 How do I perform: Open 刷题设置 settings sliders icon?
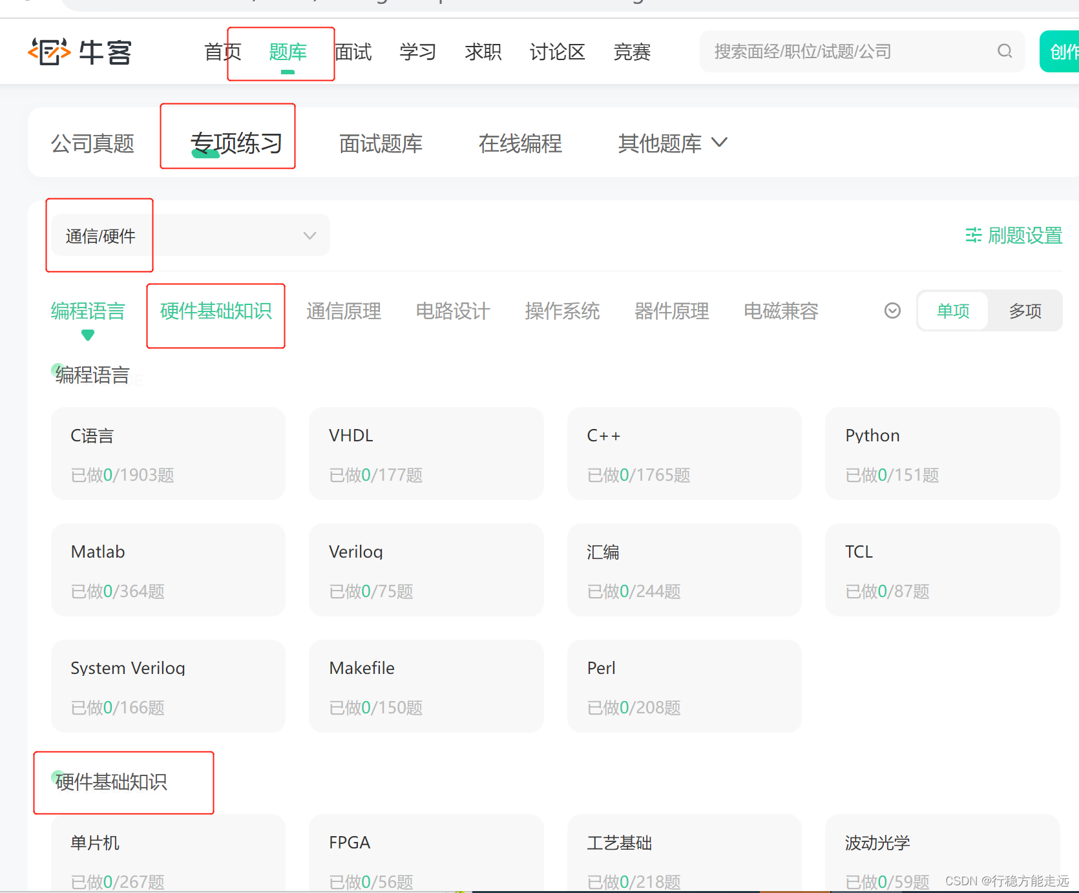point(973,235)
